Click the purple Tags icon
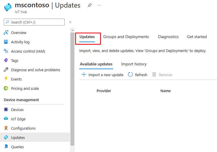Screen dimensions: 217x152 click(6, 60)
